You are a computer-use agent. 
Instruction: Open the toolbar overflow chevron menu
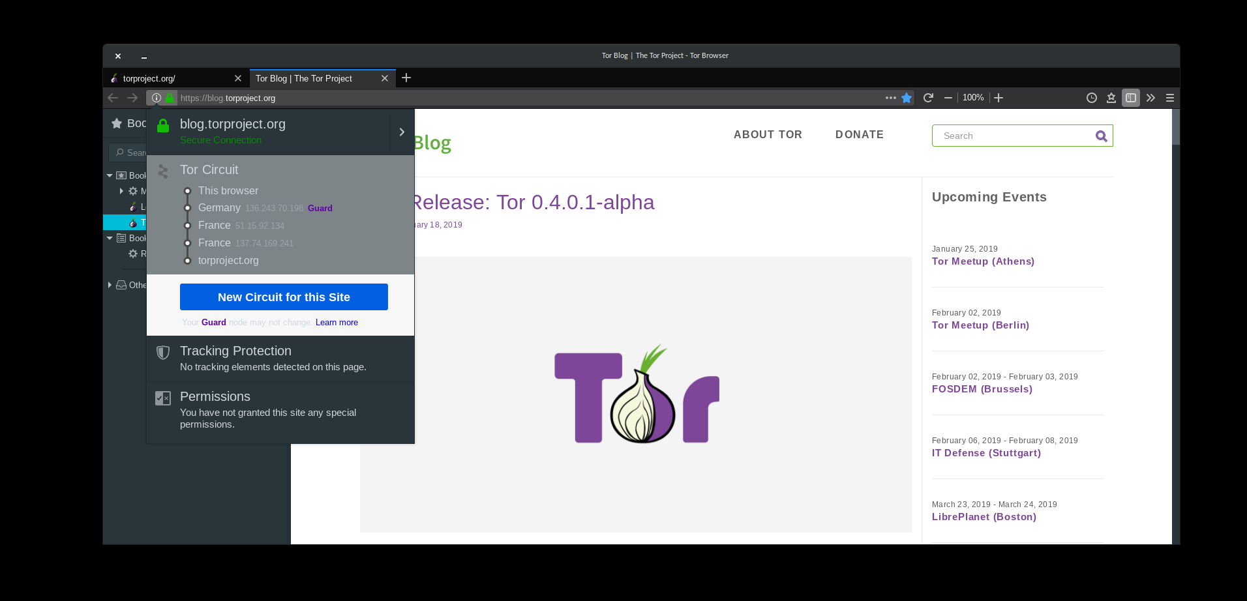[1150, 98]
